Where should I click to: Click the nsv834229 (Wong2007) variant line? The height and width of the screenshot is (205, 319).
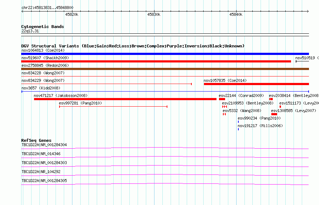[x=106, y=84]
